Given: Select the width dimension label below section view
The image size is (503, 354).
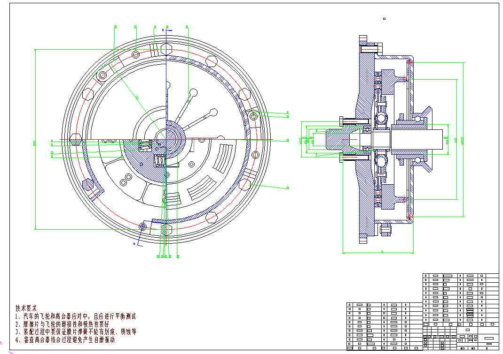Looking at the screenshot, I should pos(382,252).
